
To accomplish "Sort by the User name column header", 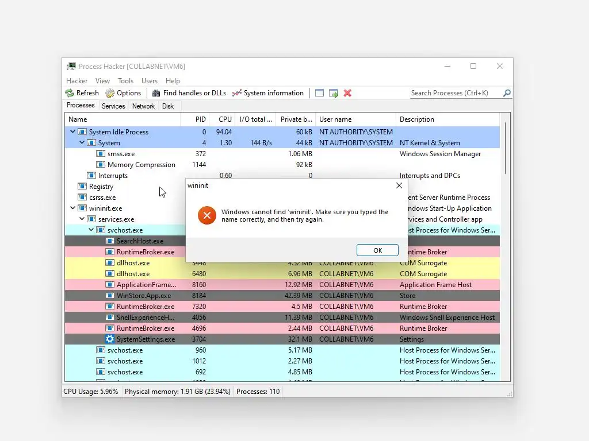I will coord(355,119).
